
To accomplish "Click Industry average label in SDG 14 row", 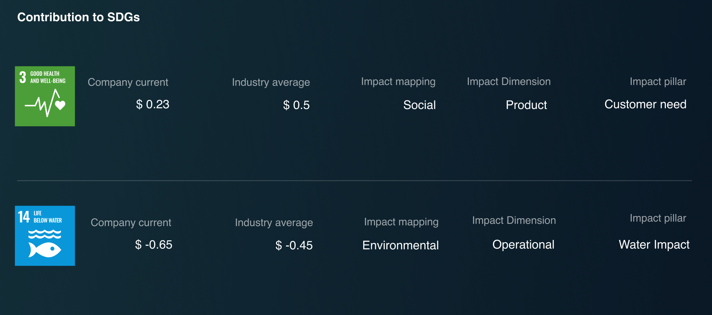I will pos(274,223).
